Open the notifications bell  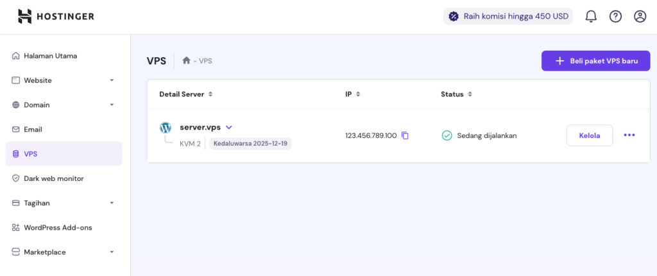coord(591,17)
